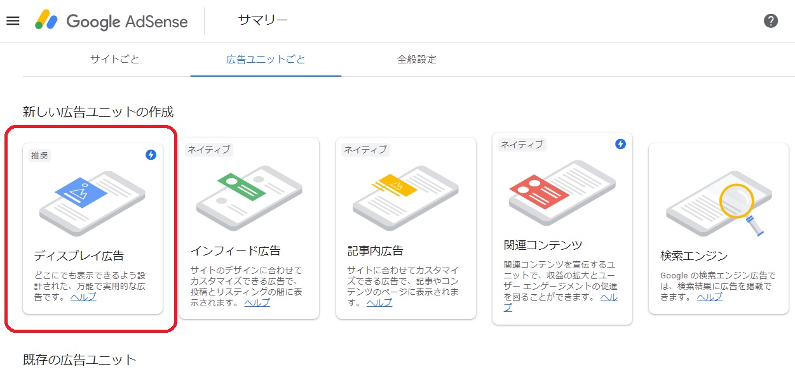Open ヘルプ link under 検索エンジン
Image resolution: width=795 pixels, height=376 pixels.
click(x=709, y=297)
